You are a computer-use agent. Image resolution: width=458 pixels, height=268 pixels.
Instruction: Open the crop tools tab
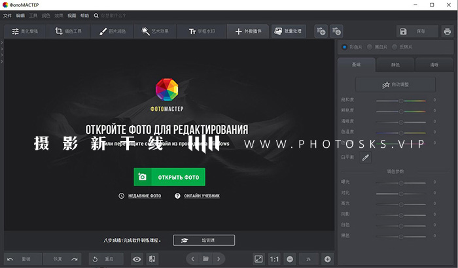[x=68, y=31]
